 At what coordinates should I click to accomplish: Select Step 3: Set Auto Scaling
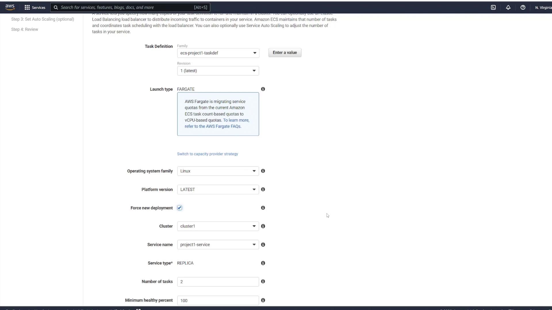pyautogui.click(x=43, y=19)
